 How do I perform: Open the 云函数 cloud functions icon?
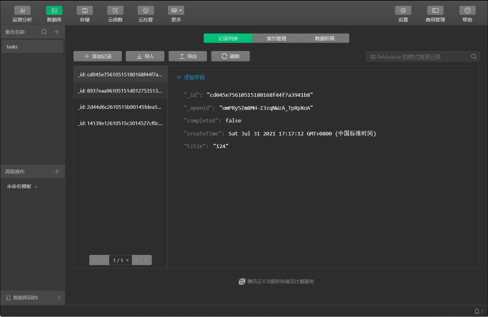(115, 10)
